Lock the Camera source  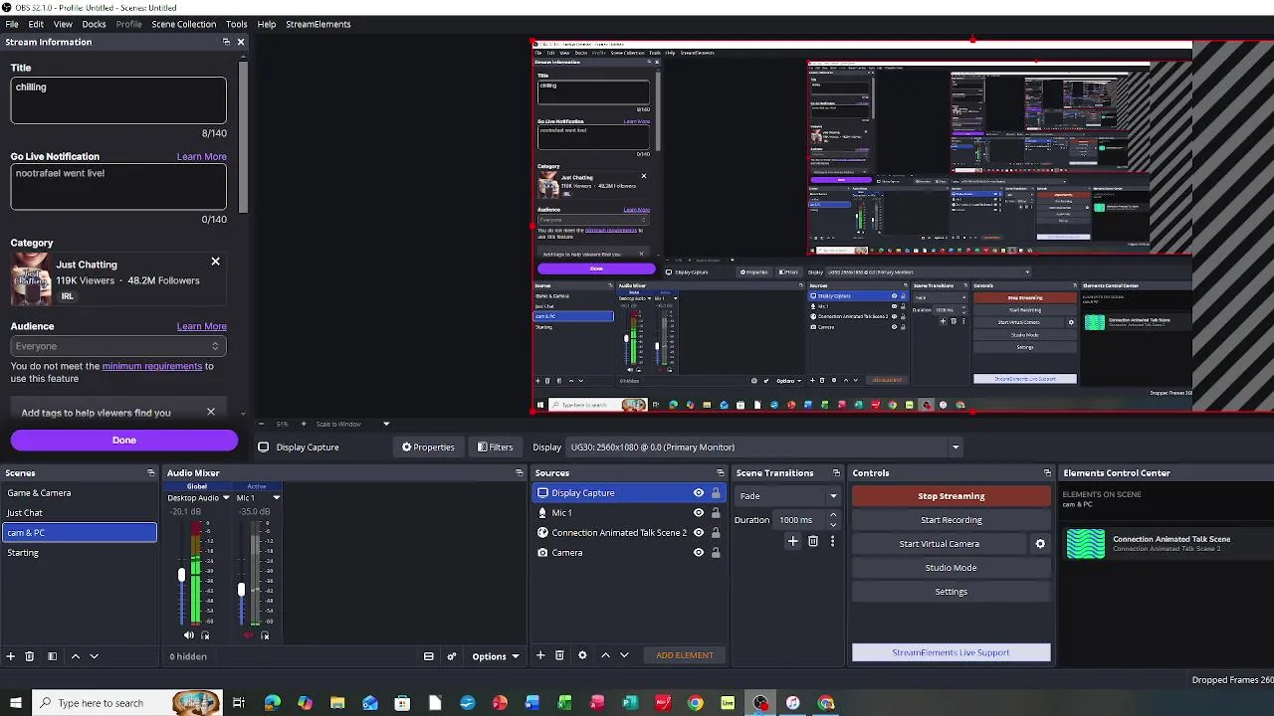click(716, 553)
